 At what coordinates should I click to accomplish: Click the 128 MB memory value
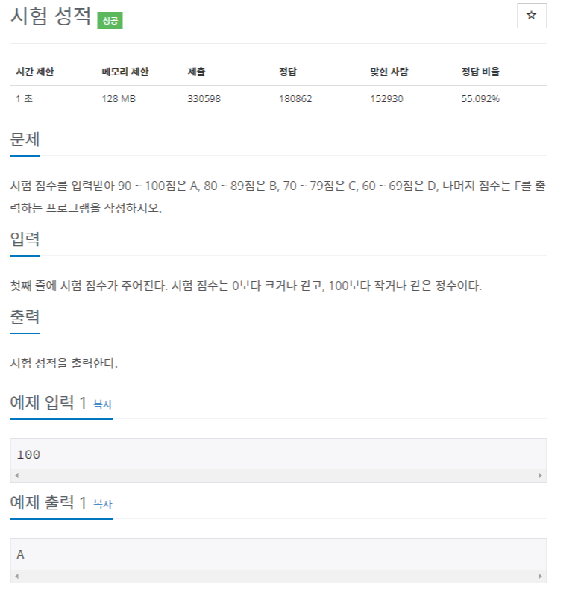coord(119,98)
